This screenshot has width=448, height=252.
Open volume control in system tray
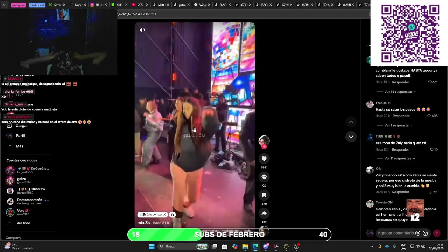[418, 246]
